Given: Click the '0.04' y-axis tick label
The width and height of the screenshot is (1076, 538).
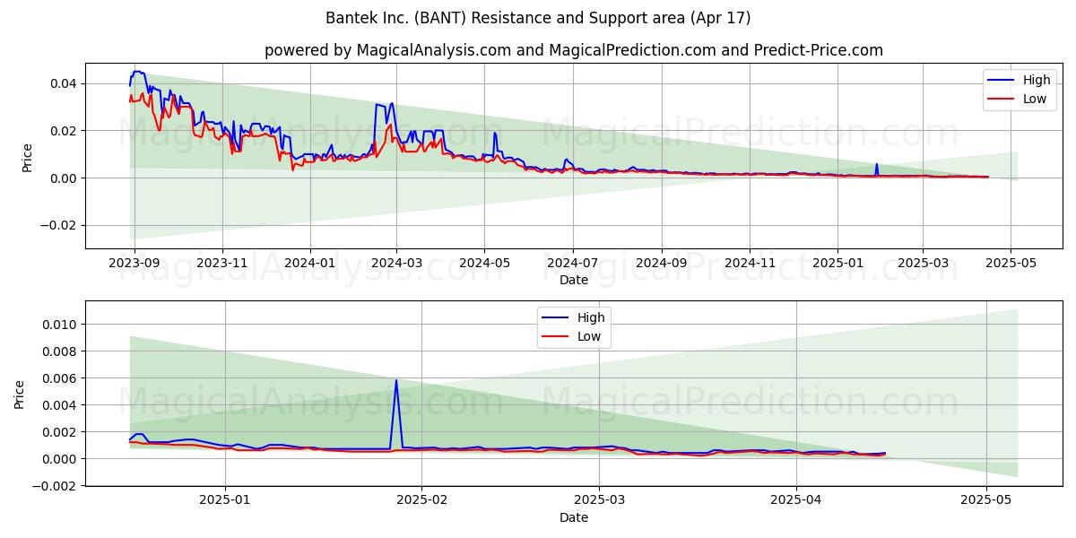Looking at the screenshot, I should tap(65, 83).
